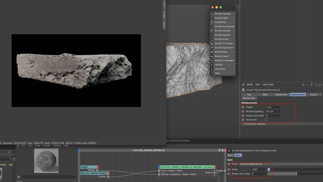
Task: Open the Mode normal displacement dropdown
Action: point(281,164)
